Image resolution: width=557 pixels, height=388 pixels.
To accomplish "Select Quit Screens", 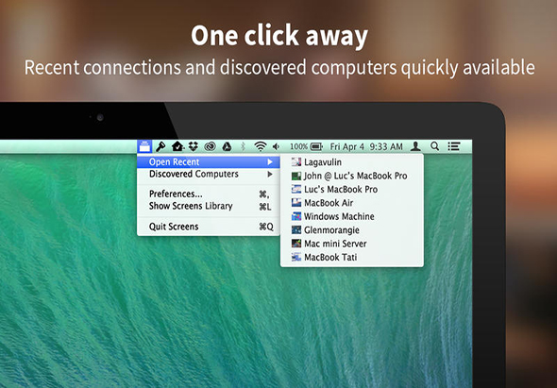I will pyautogui.click(x=209, y=227).
